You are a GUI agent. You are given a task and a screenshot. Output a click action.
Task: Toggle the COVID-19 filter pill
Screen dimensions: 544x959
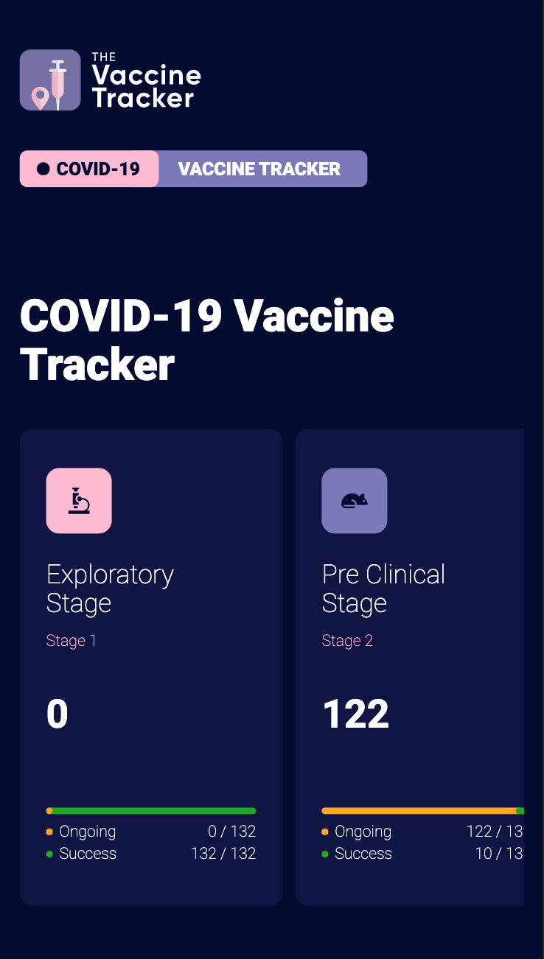coord(88,169)
